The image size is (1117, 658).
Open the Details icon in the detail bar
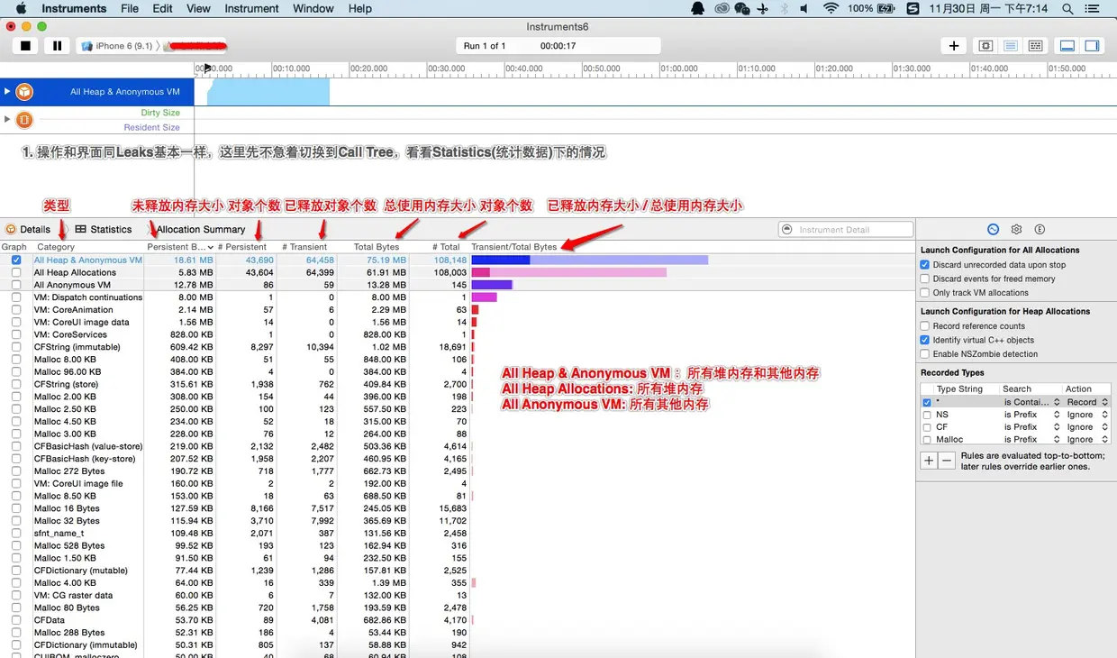click(x=11, y=230)
